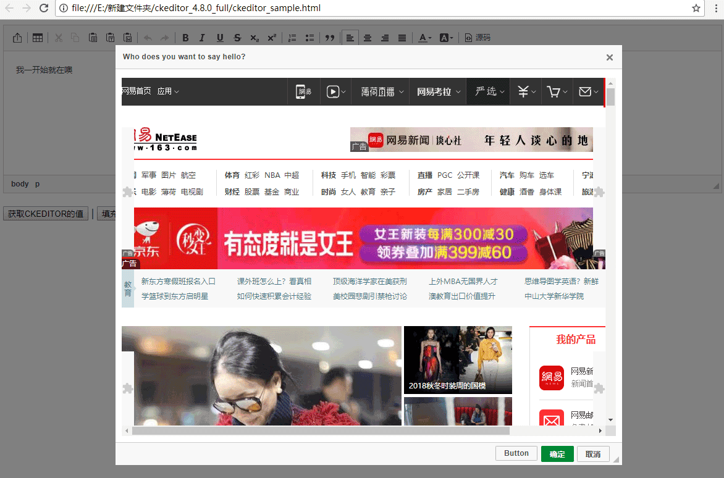The height and width of the screenshot is (478, 724).
Task: Toggle underline formatting
Action: point(220,38)
